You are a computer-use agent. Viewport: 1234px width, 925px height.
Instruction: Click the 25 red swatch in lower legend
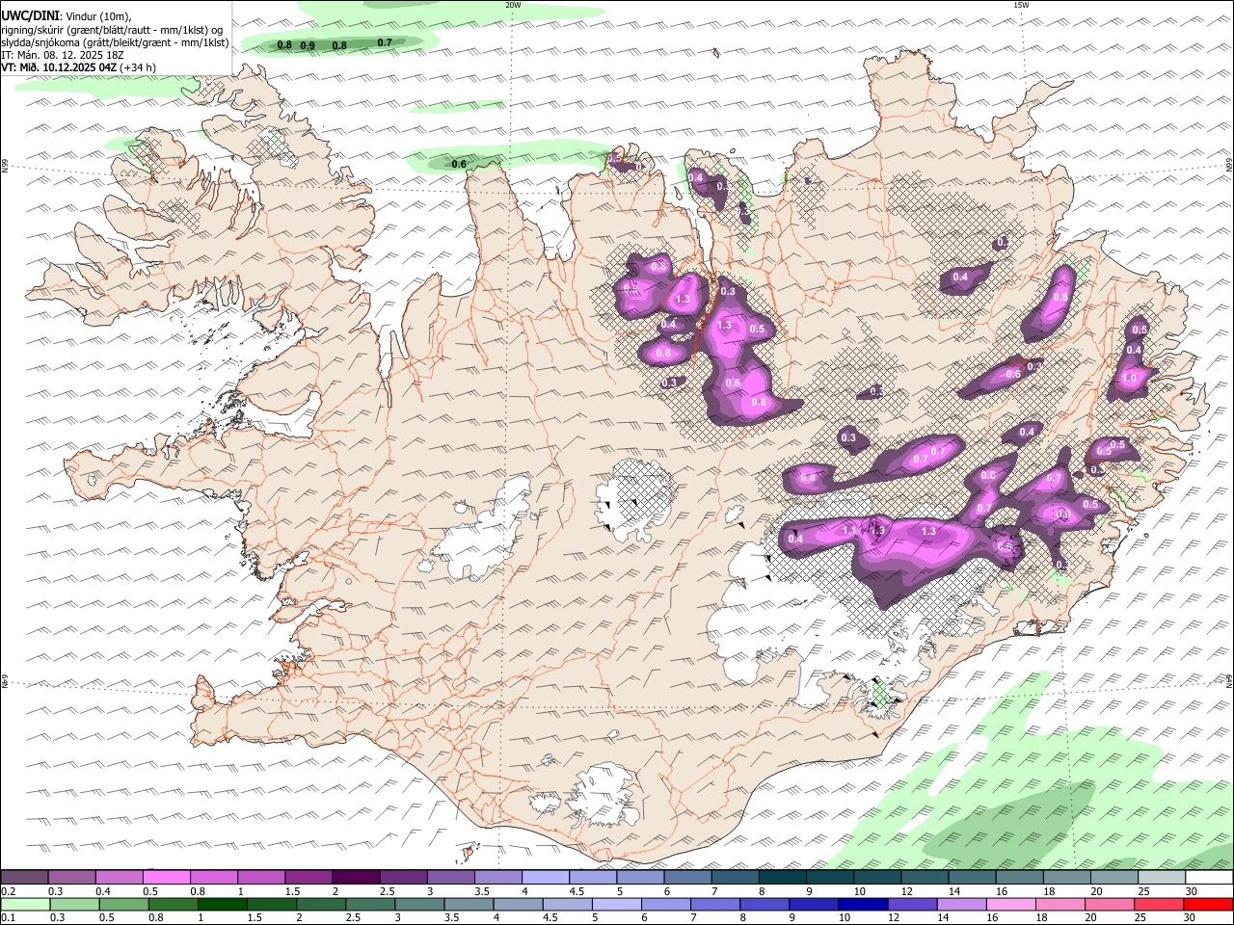1158,904
